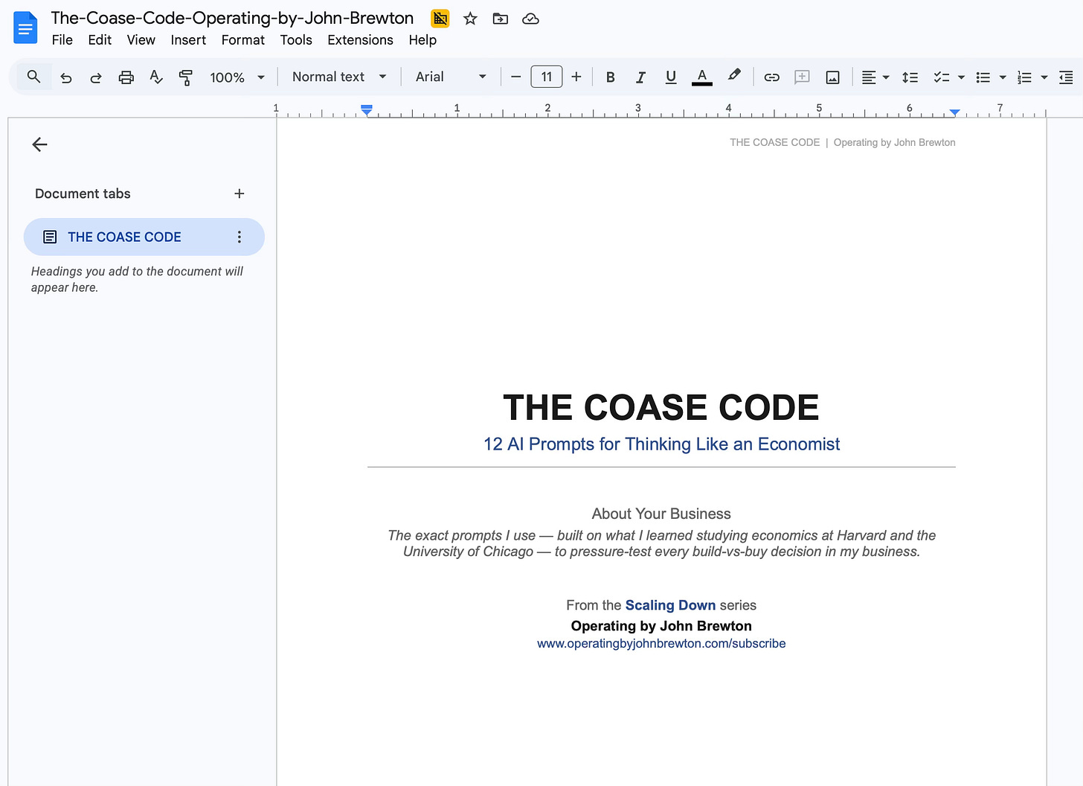Open the text alignment dropdown
This screenshot has width=1083, height=786.
coord(875,77)
